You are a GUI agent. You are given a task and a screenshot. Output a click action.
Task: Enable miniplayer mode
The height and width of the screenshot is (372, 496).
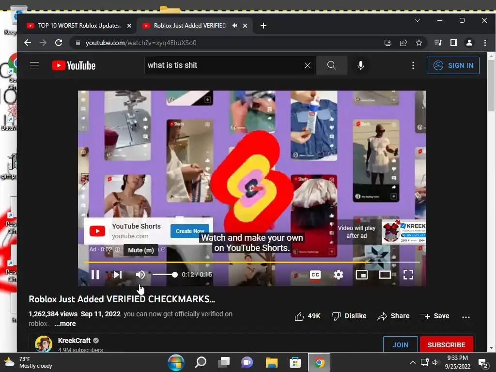pos(361,275)
